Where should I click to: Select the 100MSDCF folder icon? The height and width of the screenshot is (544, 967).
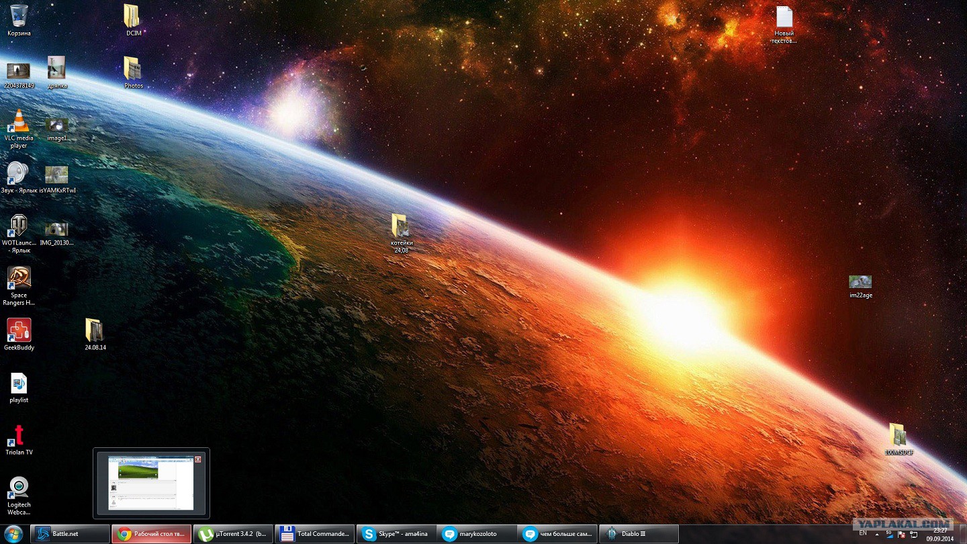click(x=899, y=439)
